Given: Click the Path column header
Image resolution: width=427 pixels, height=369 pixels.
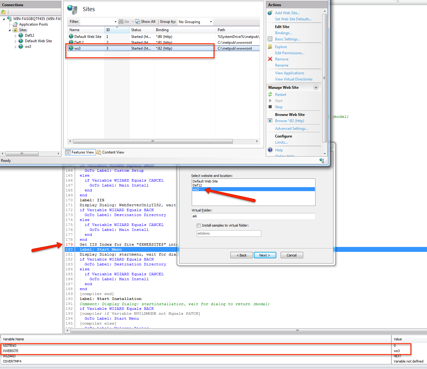Looking at the screenshot, I should 238,30.
